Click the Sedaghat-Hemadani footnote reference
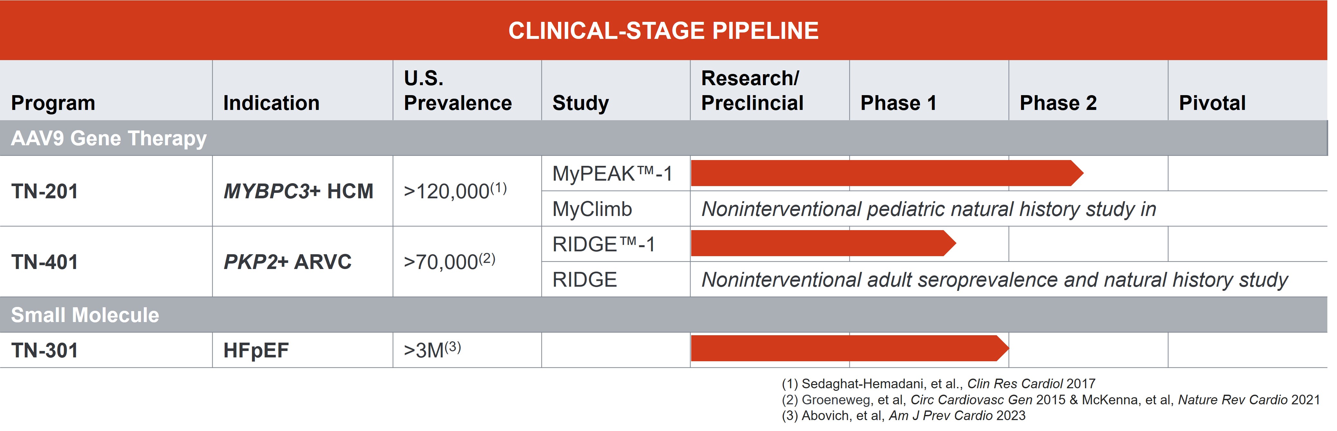This screenshot has height=431, width=1337. 938,384
